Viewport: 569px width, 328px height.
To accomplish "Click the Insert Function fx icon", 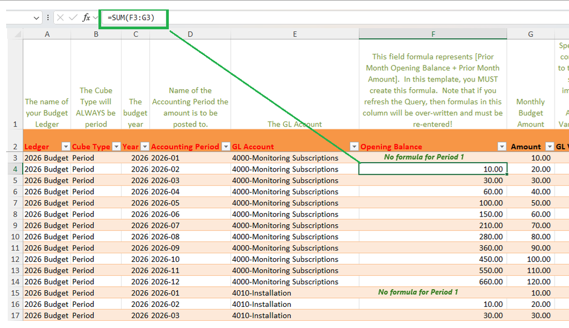I will 86,17.
